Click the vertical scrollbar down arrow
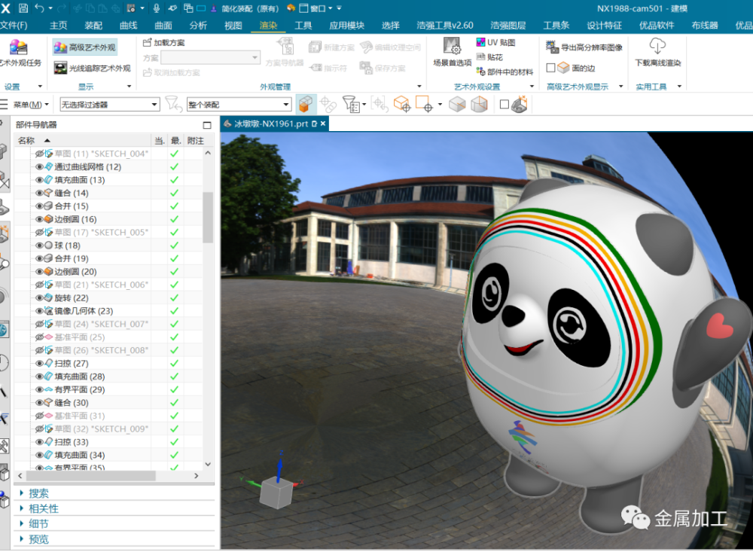This screenshot has height=552, width=753. pos(208,464)
